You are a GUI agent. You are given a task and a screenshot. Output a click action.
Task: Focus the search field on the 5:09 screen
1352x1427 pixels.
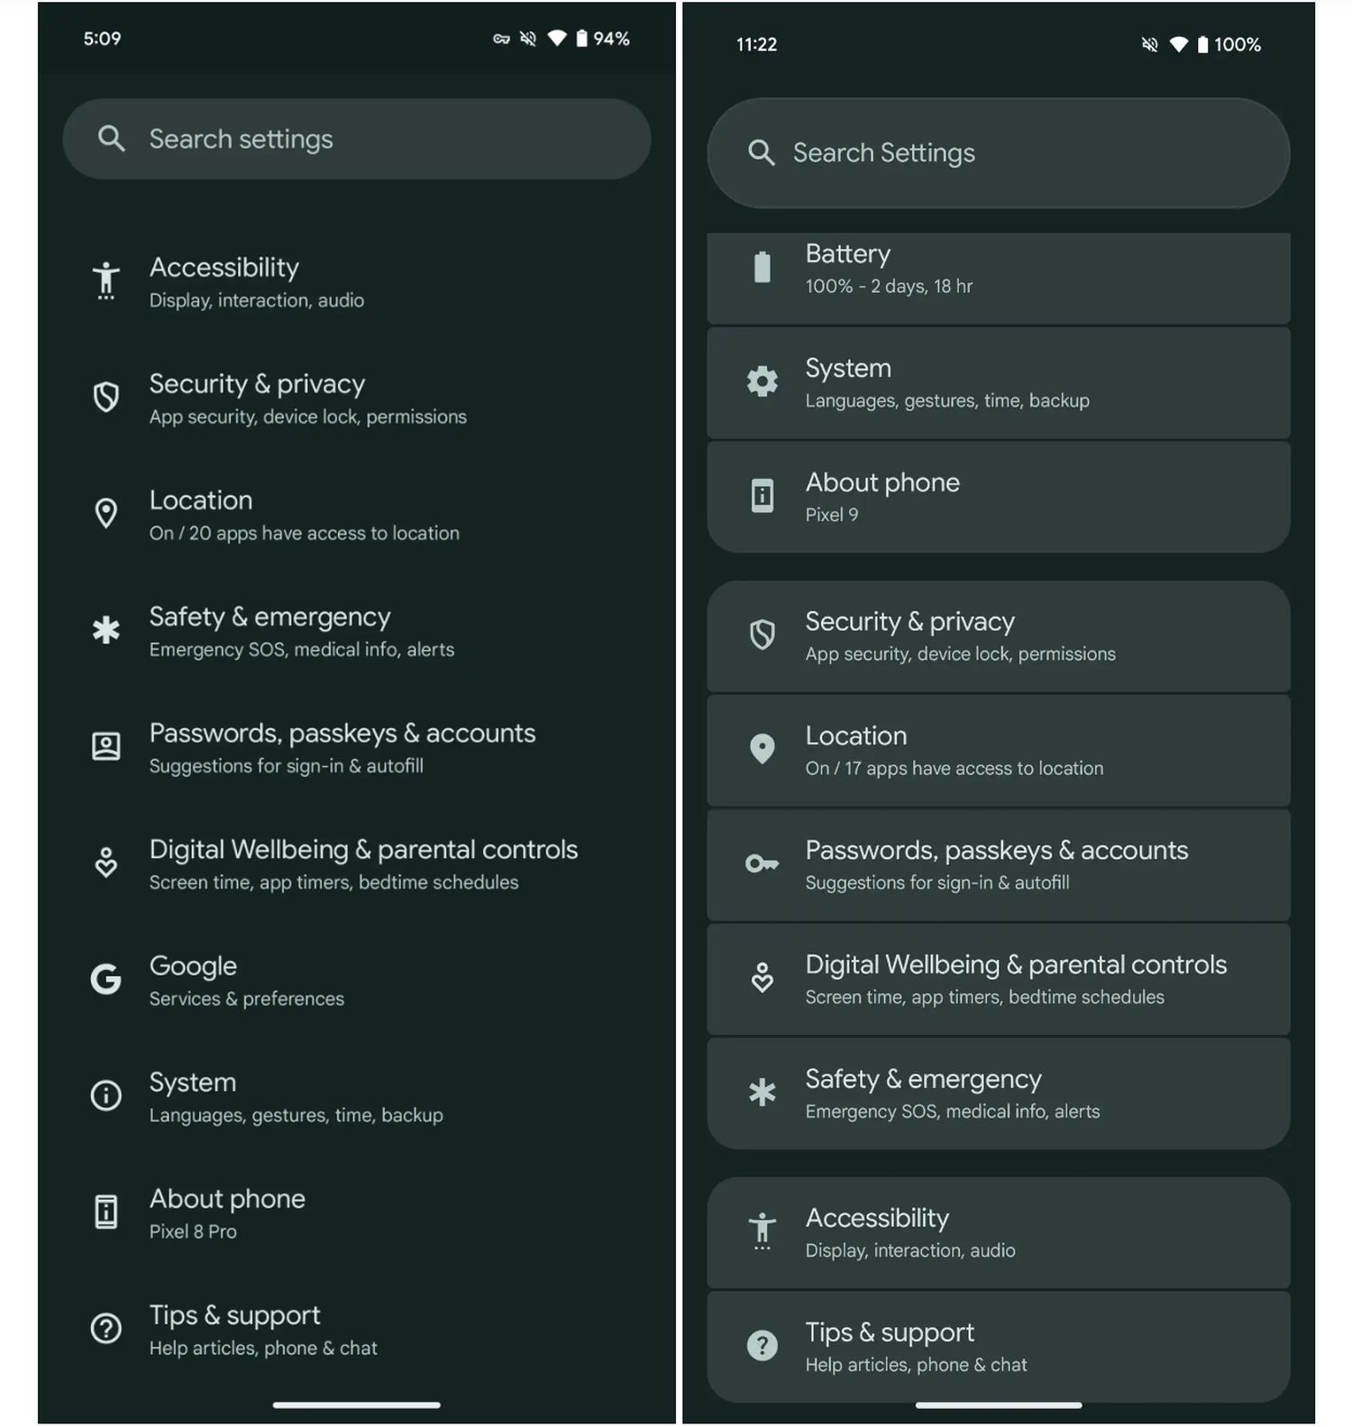[x=356, y=139]
